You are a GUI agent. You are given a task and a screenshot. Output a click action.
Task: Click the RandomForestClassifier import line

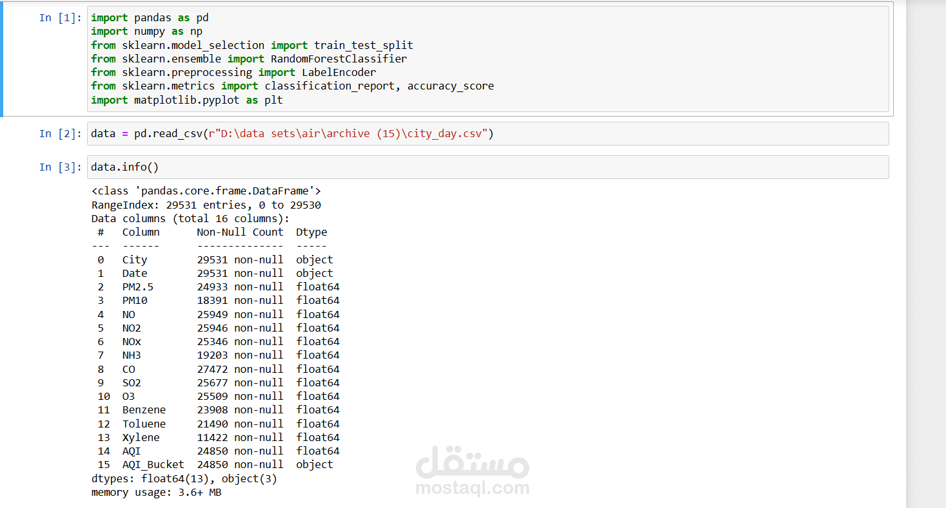tap(249, 59)
